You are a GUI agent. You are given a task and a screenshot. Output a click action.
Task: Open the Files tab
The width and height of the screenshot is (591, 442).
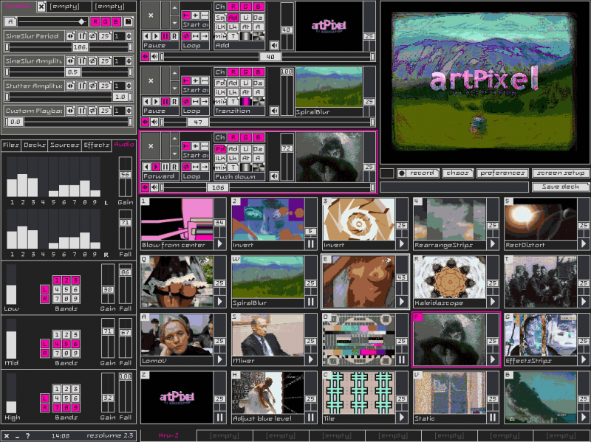point(11,145)
